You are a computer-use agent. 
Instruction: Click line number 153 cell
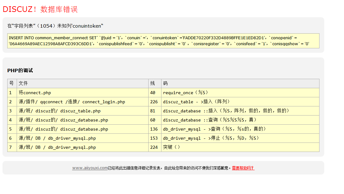[x=154, y=138]
